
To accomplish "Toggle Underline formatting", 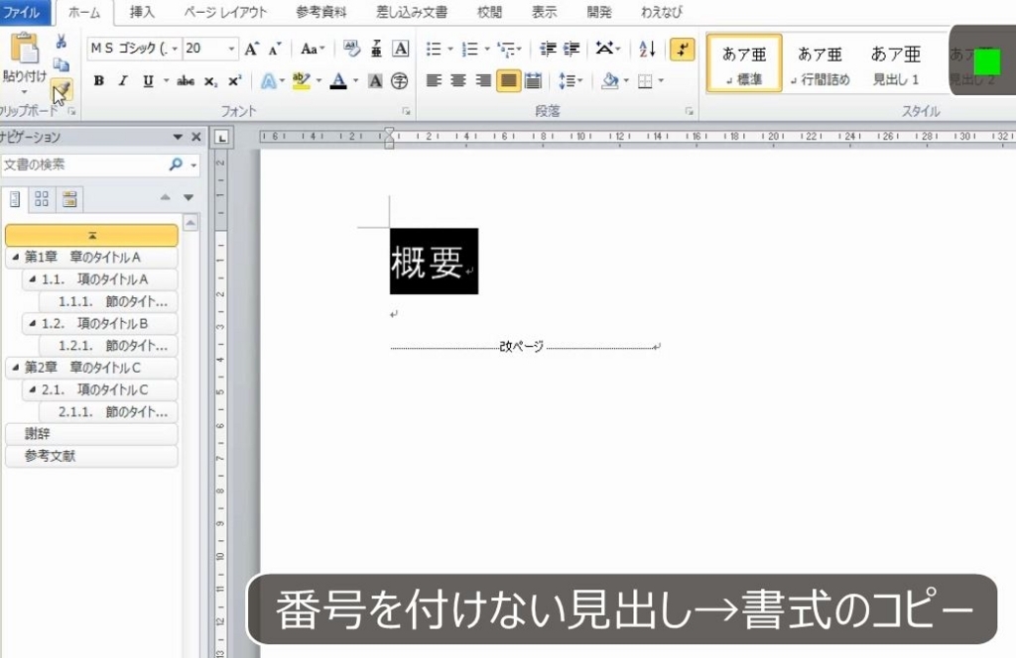I will pyautogui.click(x=148, y=81).
